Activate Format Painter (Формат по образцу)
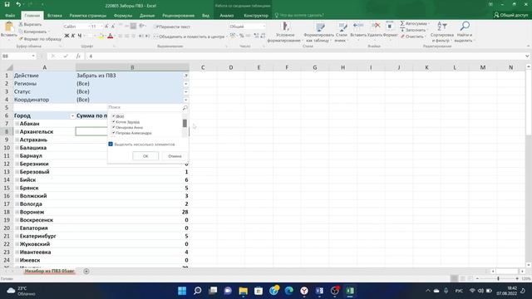532x299 pixels. [40, 39]
